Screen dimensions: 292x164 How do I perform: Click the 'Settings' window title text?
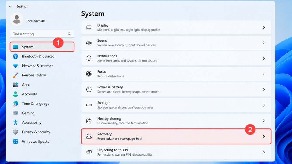pyautogui.click(x=22, y=6)
